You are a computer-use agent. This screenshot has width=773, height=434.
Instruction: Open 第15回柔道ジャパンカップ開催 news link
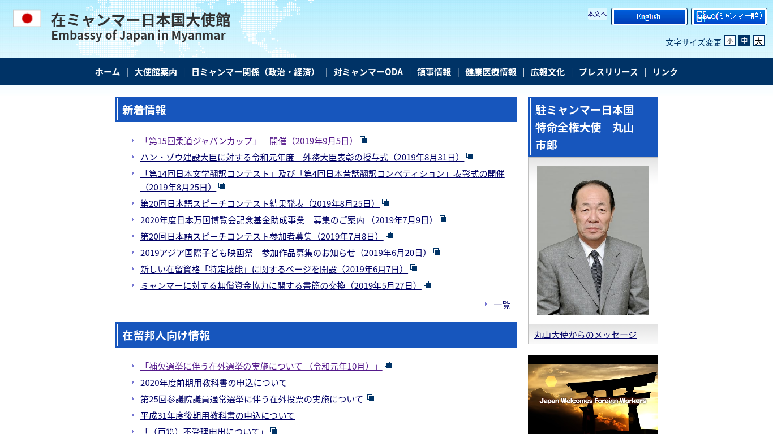point(249,141)
